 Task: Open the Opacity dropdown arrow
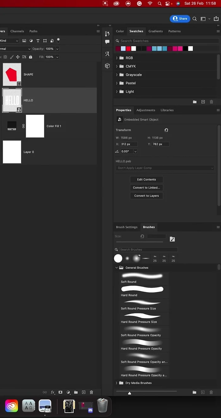tap(57, 49)
